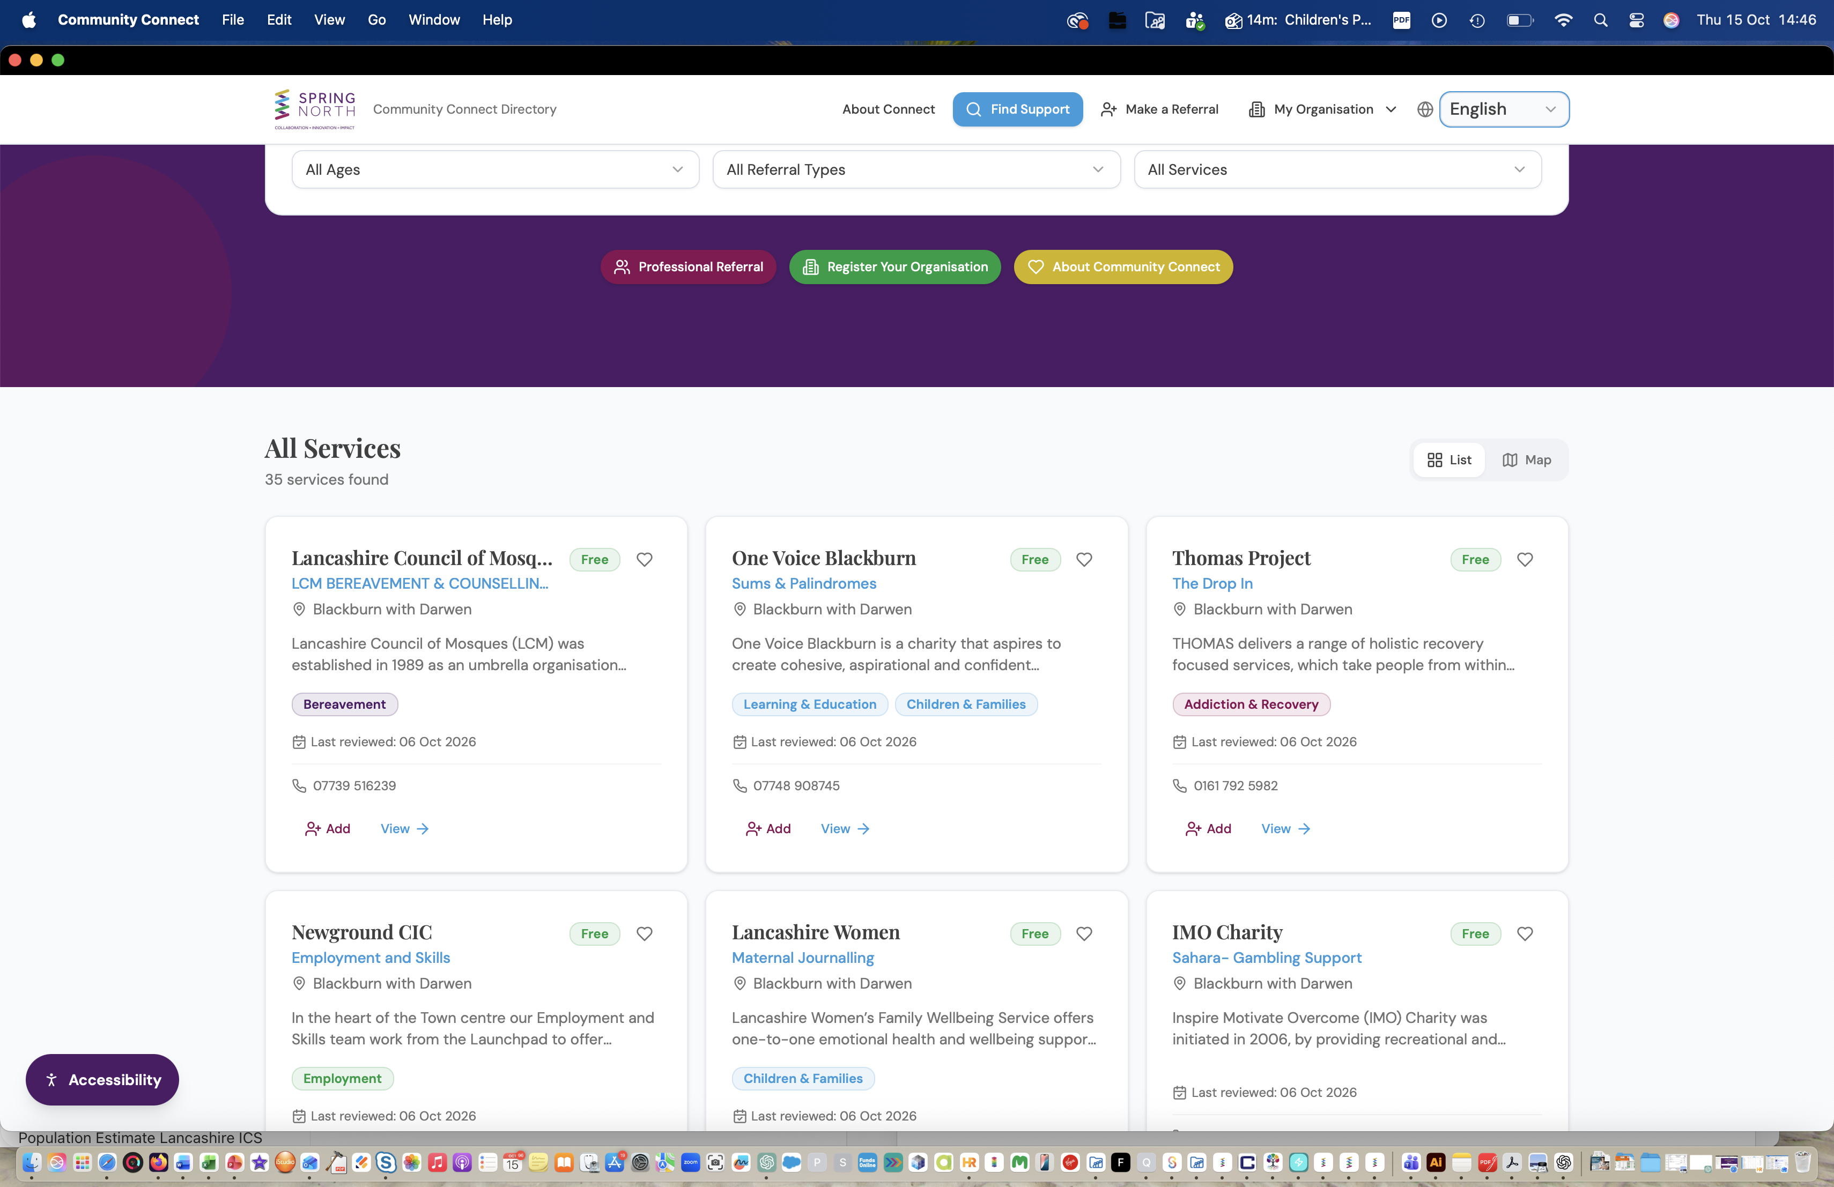This screenshot has width=1834, height=1187.
Task: Expand the All Referral Types dropdown
Action: (x=916, y=169)
